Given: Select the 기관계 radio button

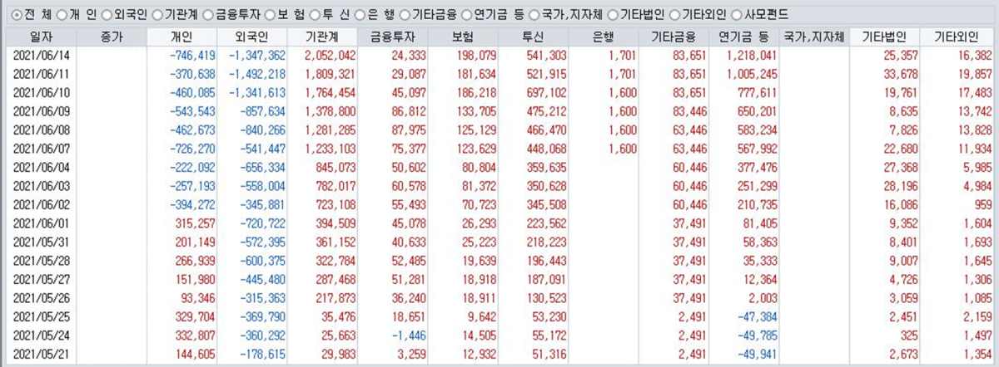Looking at the screenshot, I should [157, 14].
